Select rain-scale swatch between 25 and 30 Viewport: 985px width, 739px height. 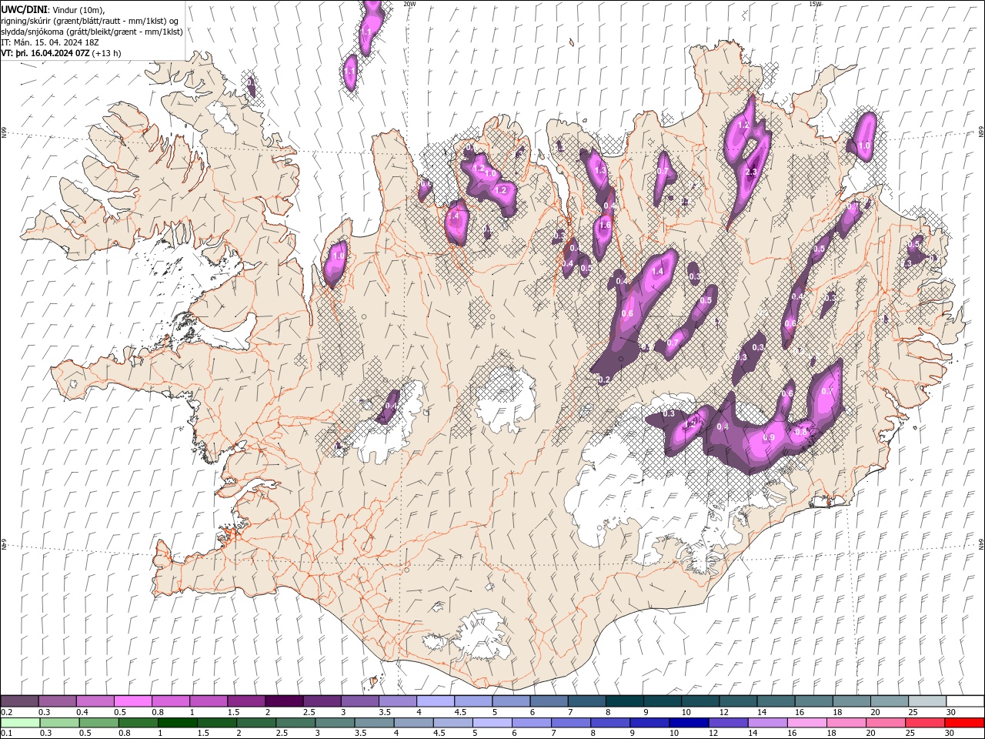[x=925, y=723]
